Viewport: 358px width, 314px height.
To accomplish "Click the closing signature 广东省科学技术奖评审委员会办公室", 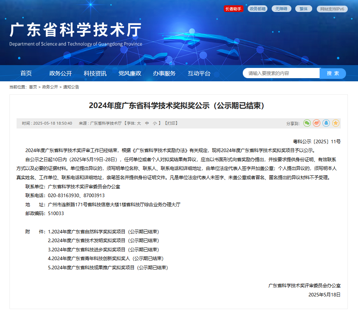I will pyautogui.click(x=304, y=285).
